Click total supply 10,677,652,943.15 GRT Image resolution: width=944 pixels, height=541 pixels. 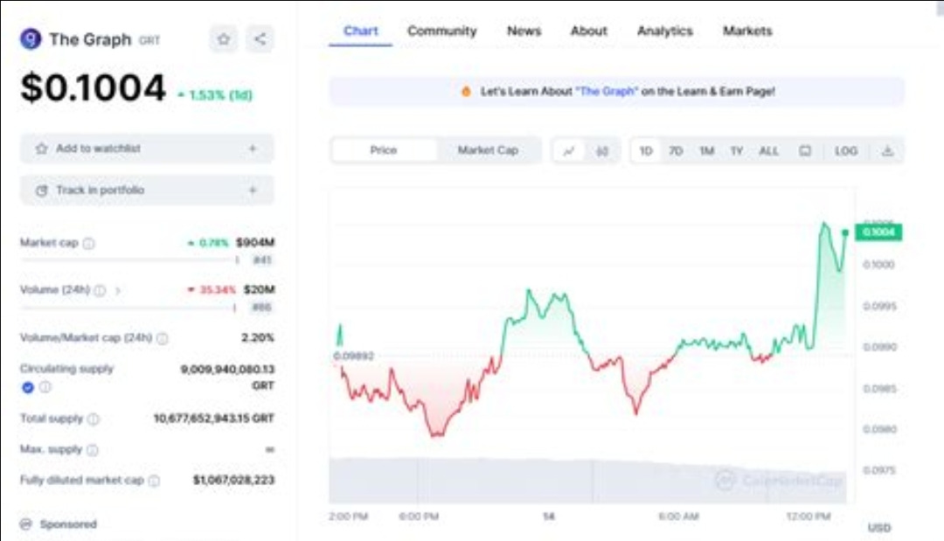214,419
